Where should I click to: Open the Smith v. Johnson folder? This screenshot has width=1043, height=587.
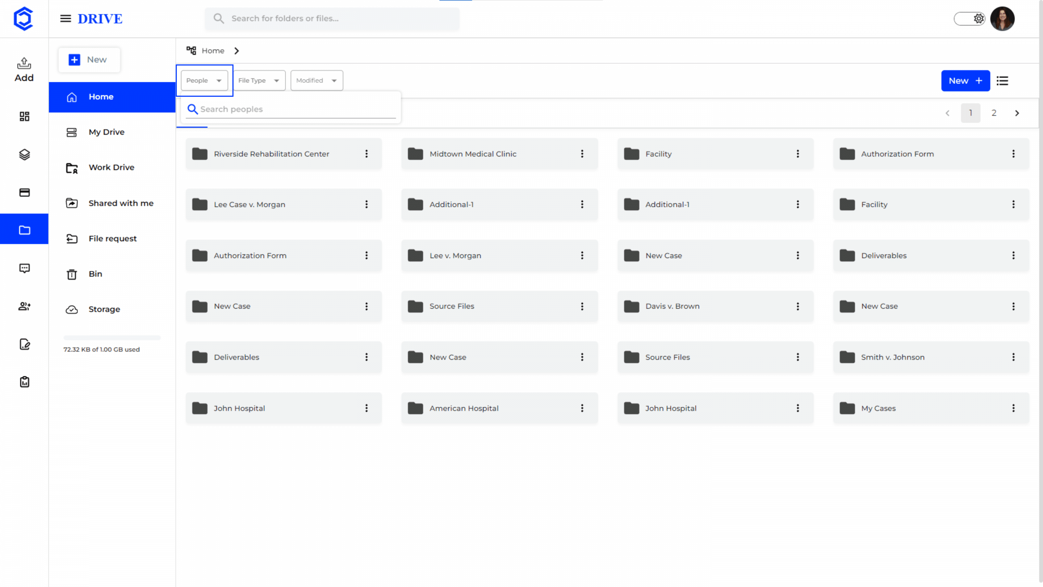coord(931,357)
